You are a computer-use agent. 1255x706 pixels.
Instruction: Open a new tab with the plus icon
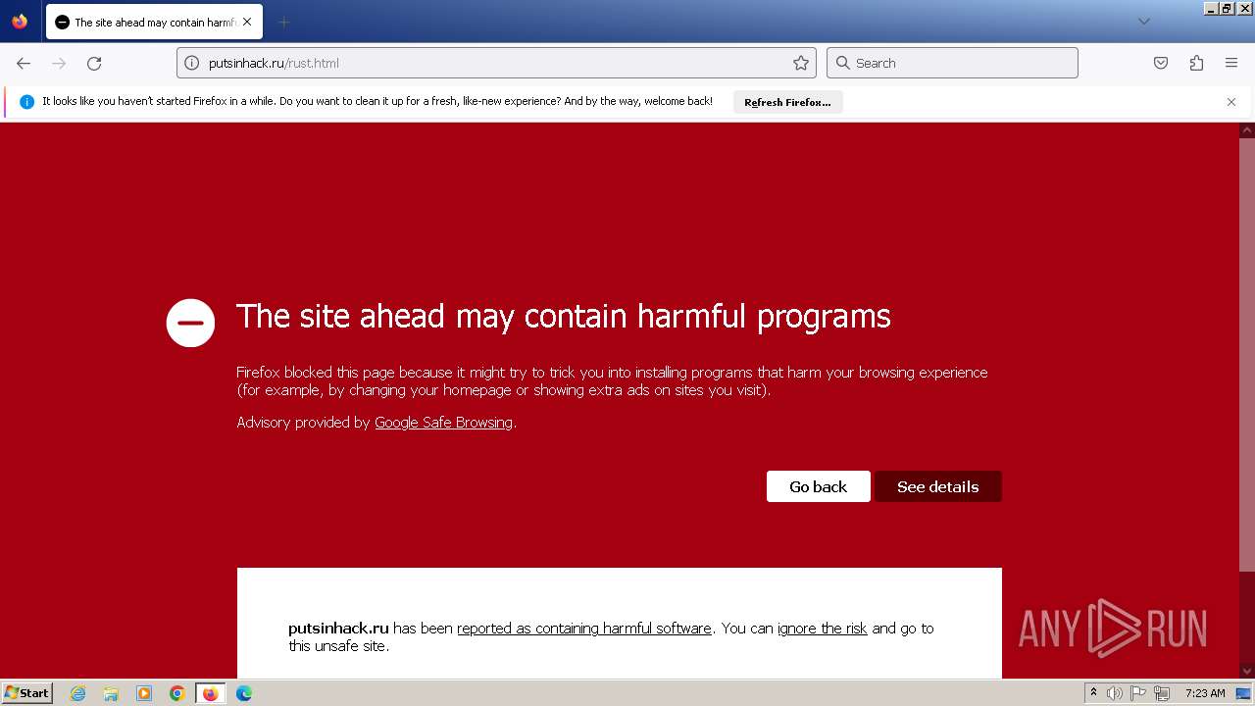(283, 22)
